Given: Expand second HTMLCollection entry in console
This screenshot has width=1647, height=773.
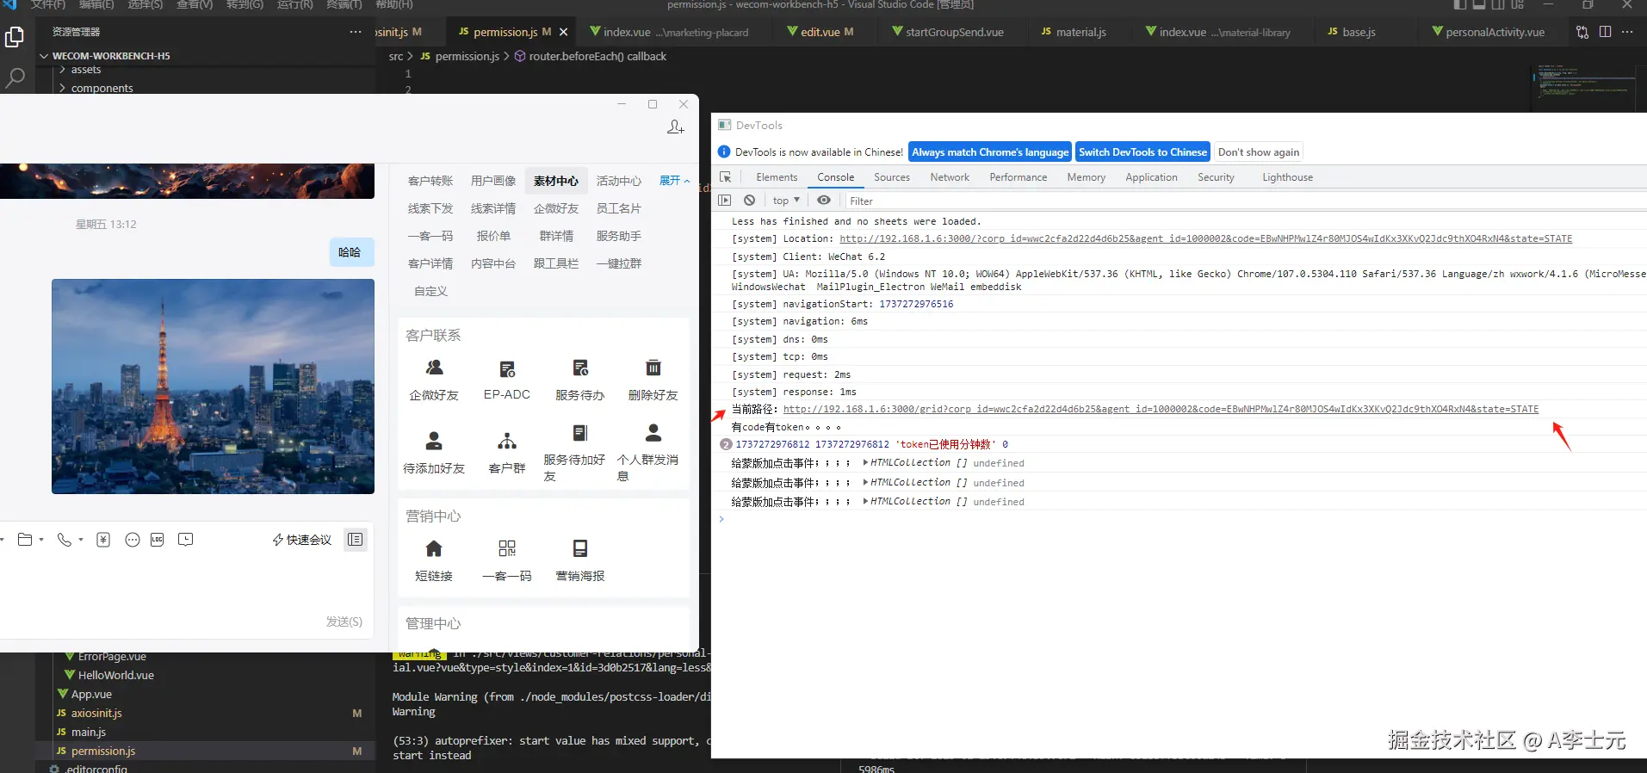Looking at the screenshot, I should coord(865,483).
